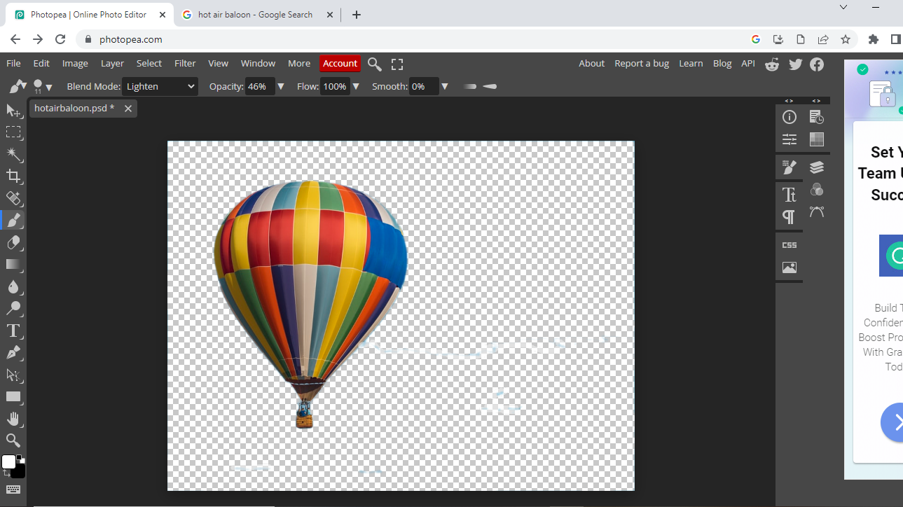Open the Swatches panel icon

pyautogui.click(x=816, y=139)
